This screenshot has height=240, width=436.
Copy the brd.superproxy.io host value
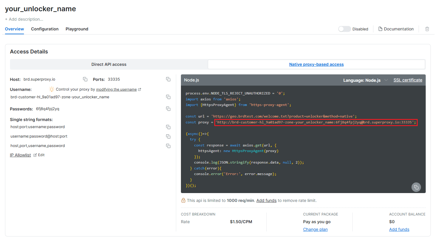click(x=85, y=79)
